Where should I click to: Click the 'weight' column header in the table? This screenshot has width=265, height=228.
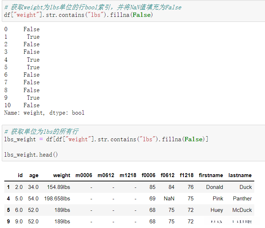[x=62, y=175]
